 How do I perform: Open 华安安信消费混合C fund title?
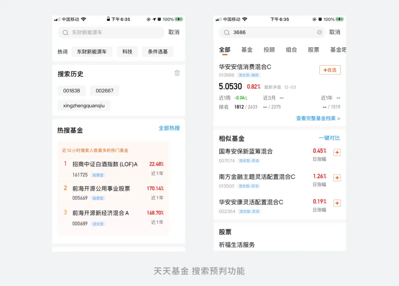pos(245,67)
